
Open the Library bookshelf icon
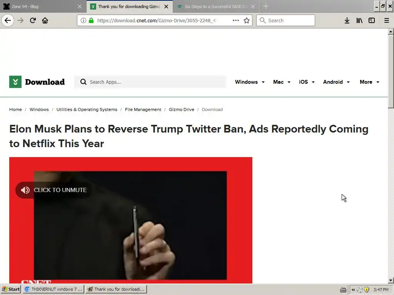[x=359, y=20]
